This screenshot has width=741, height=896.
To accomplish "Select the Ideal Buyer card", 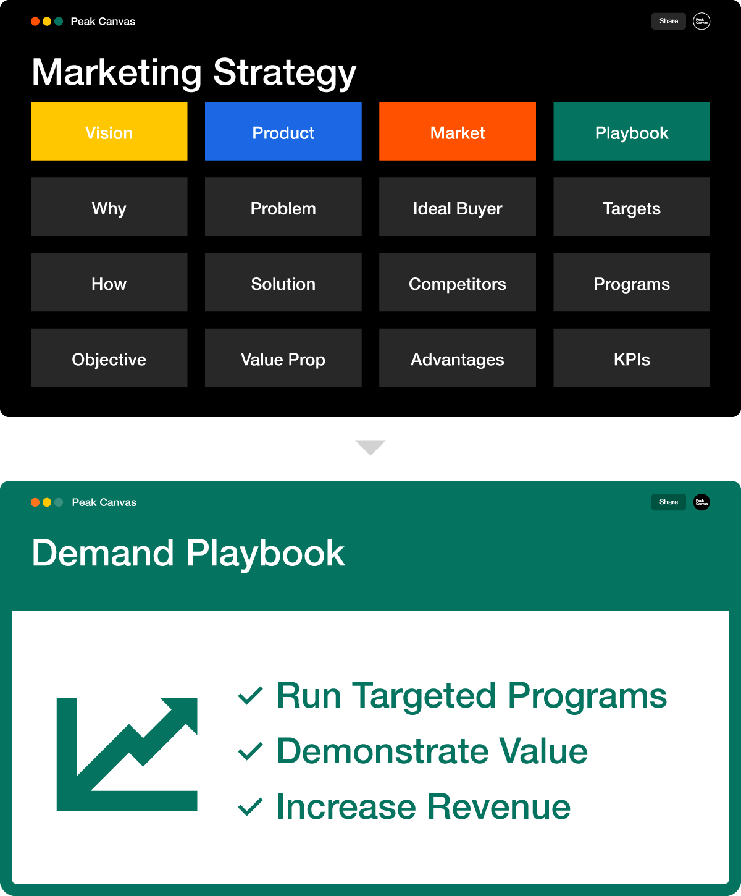I will coord(458,207).
